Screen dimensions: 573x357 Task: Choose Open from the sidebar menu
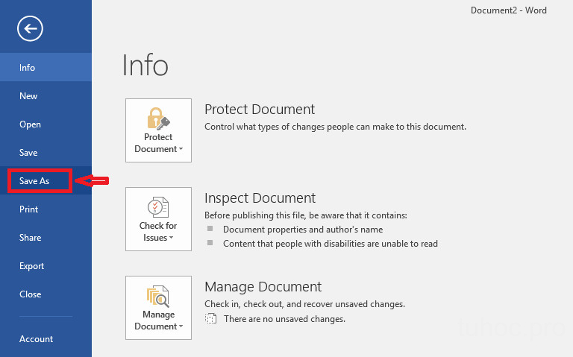[46, 124]
